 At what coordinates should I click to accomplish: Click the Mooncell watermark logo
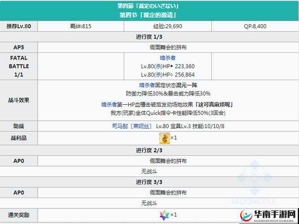click(254, 179)
